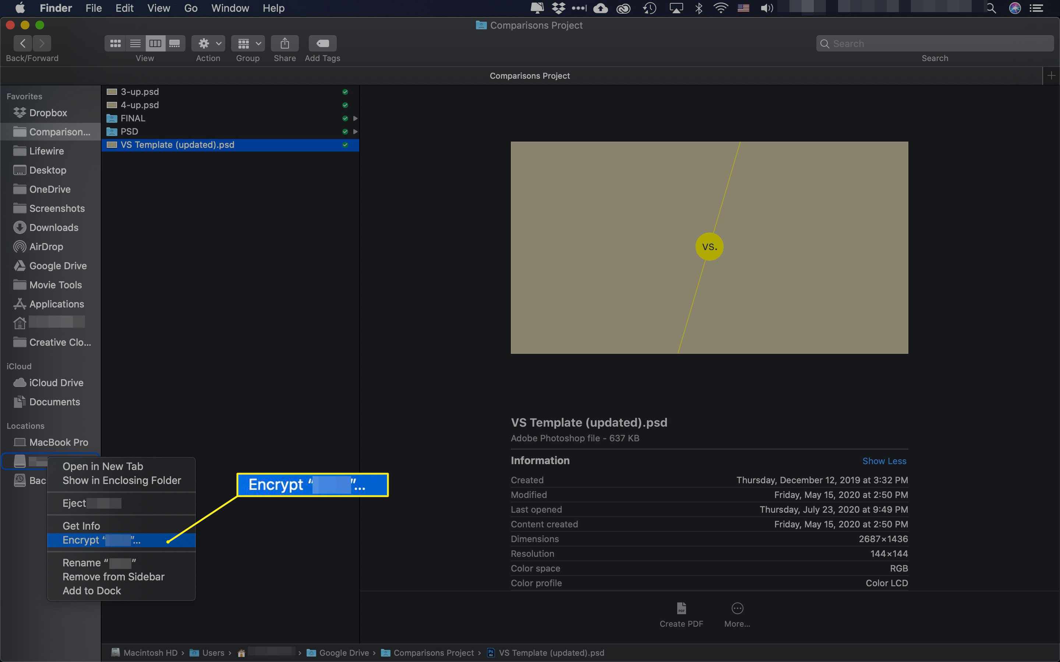Switch to column view
This screenshot has width=1060, height=662.
tap(155, 43)
